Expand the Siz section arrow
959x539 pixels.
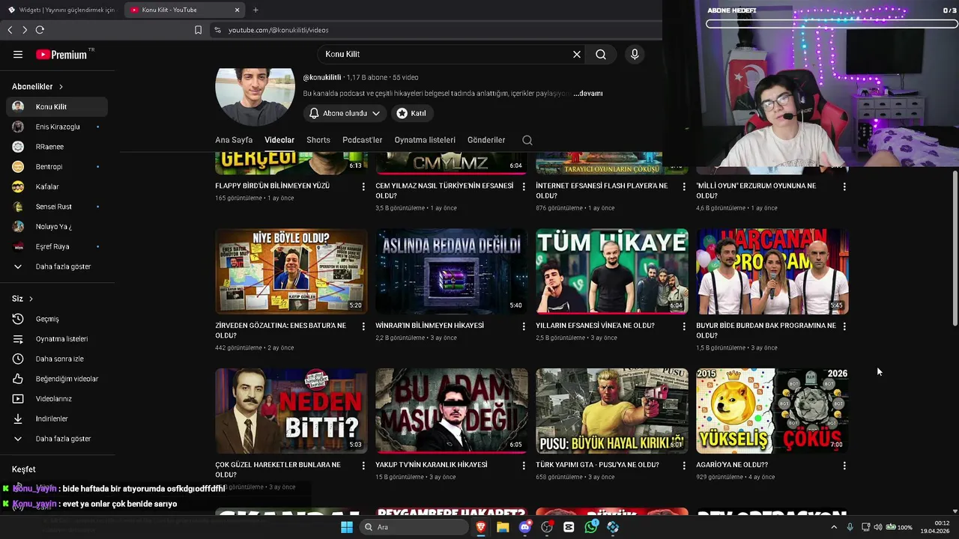[x=31, y=299]
